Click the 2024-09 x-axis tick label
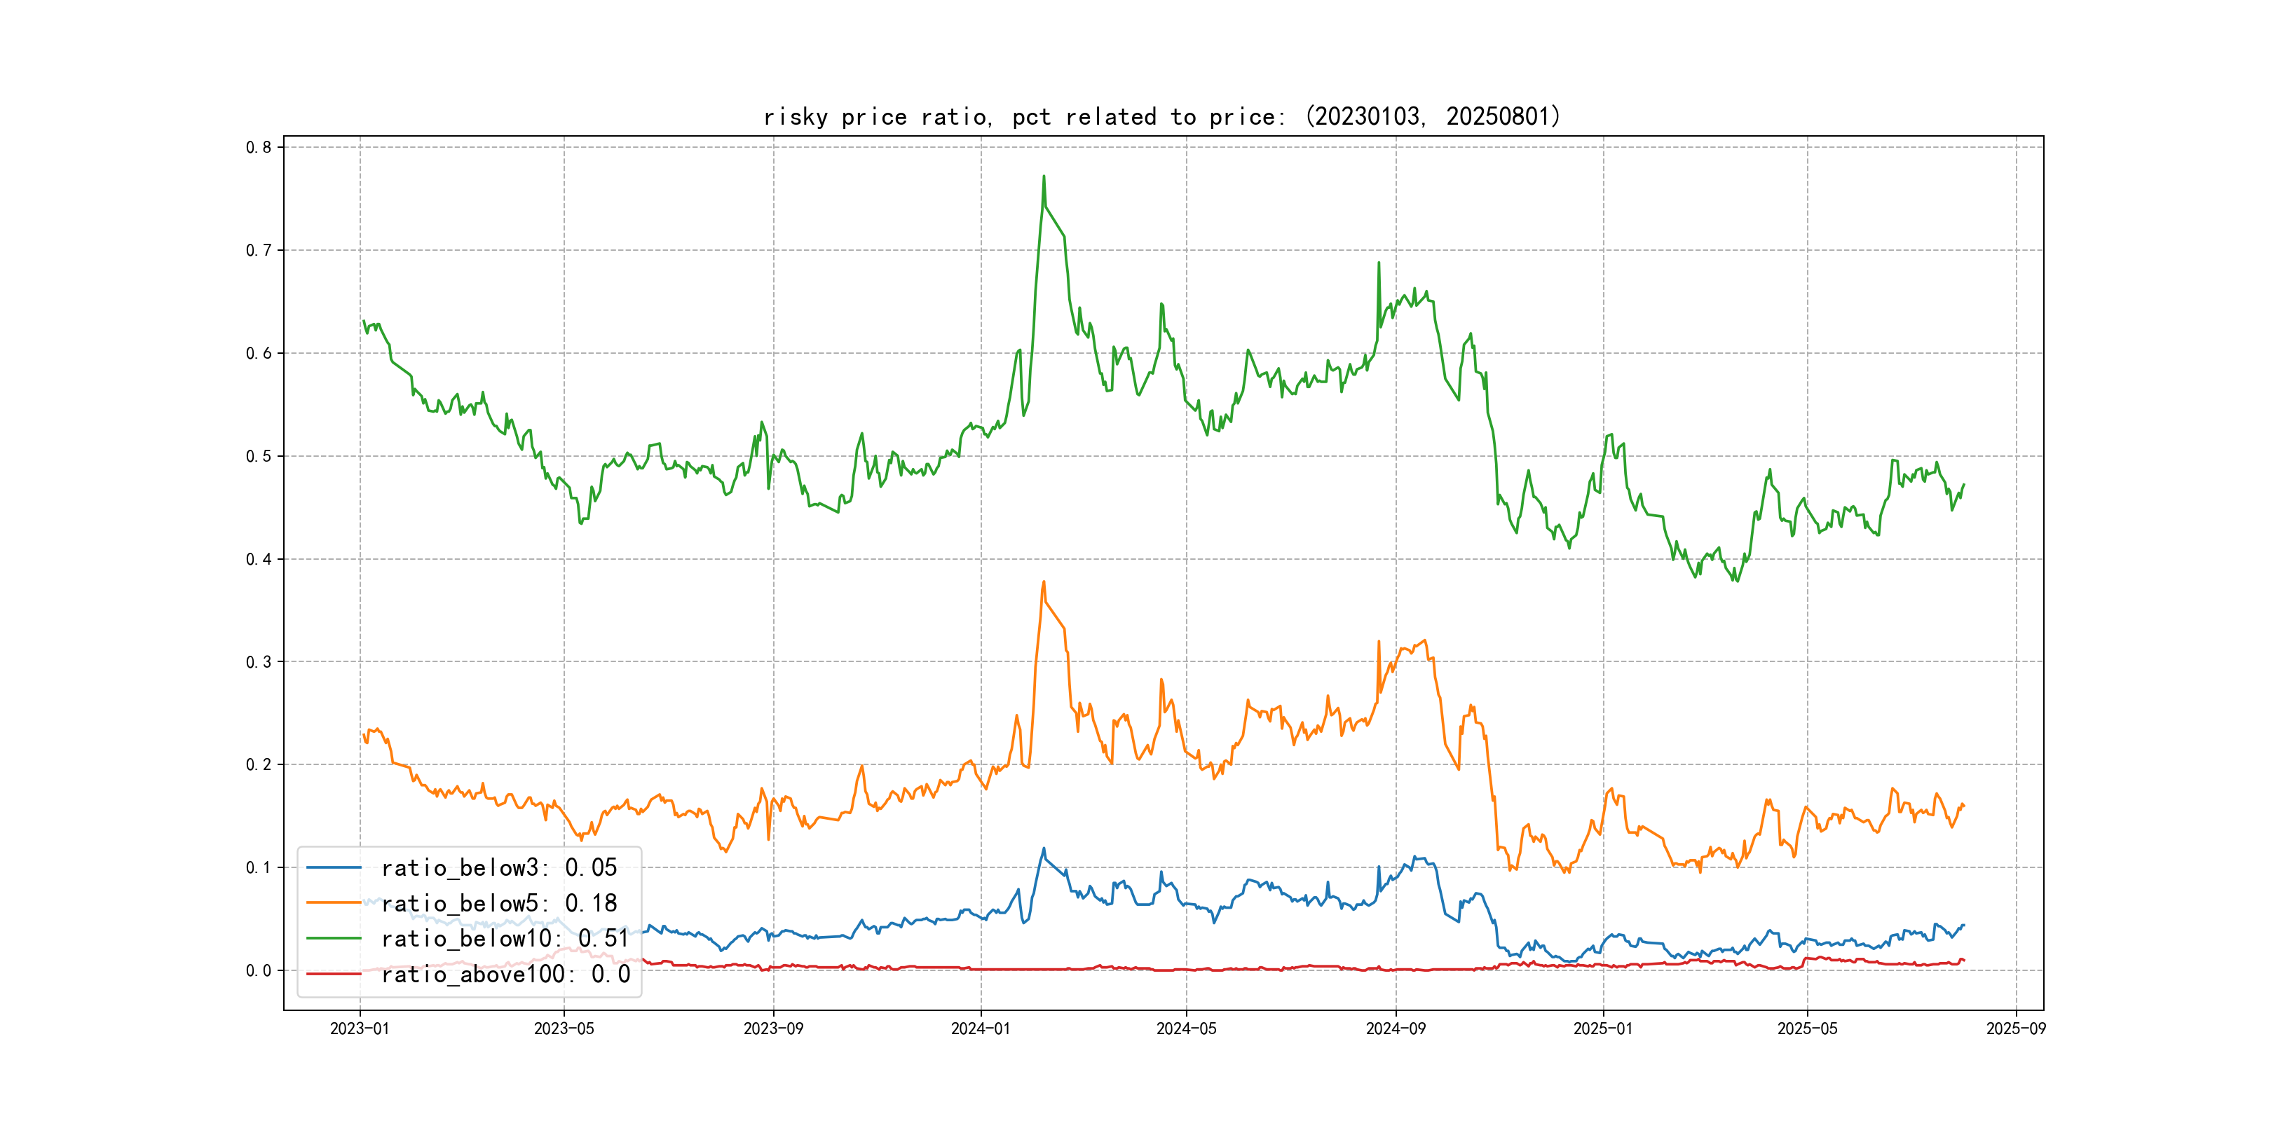This screenshot has width=2271, height=1135. [1396, 1029]
